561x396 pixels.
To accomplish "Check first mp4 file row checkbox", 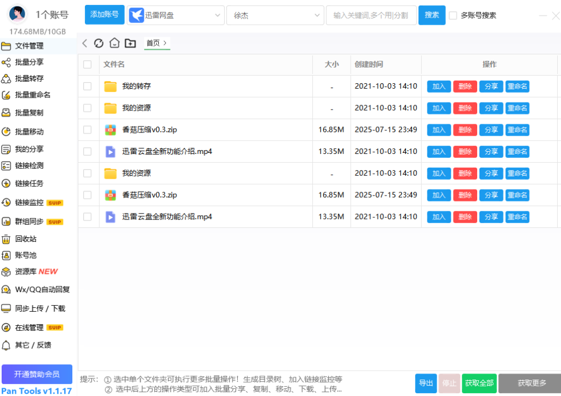I will pyautogui.click(x=87, y=152).
